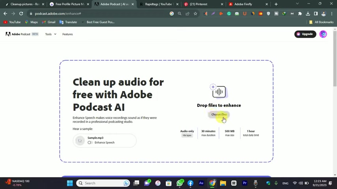Open the browser downloads icon
Viewport: 337px width, 189px height.
click(308, 13)
